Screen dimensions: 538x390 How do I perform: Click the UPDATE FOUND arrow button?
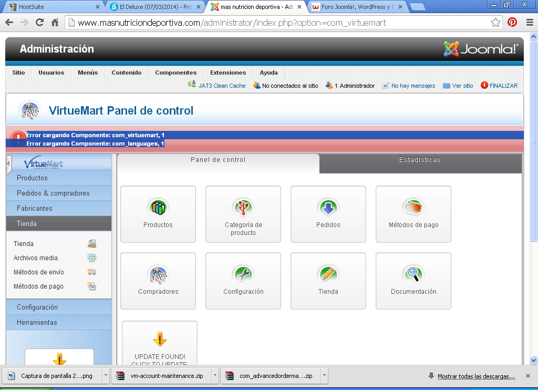[x=160, y=343]
